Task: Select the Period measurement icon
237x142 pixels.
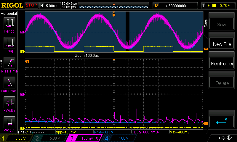Action: coord(9,23)
